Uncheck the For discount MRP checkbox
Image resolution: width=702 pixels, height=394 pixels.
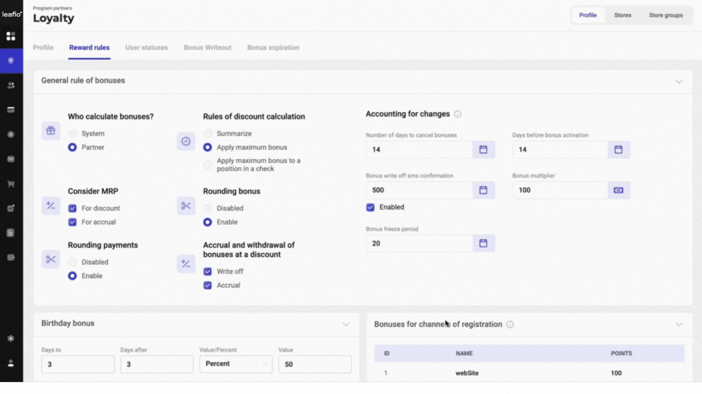(72, 208)
